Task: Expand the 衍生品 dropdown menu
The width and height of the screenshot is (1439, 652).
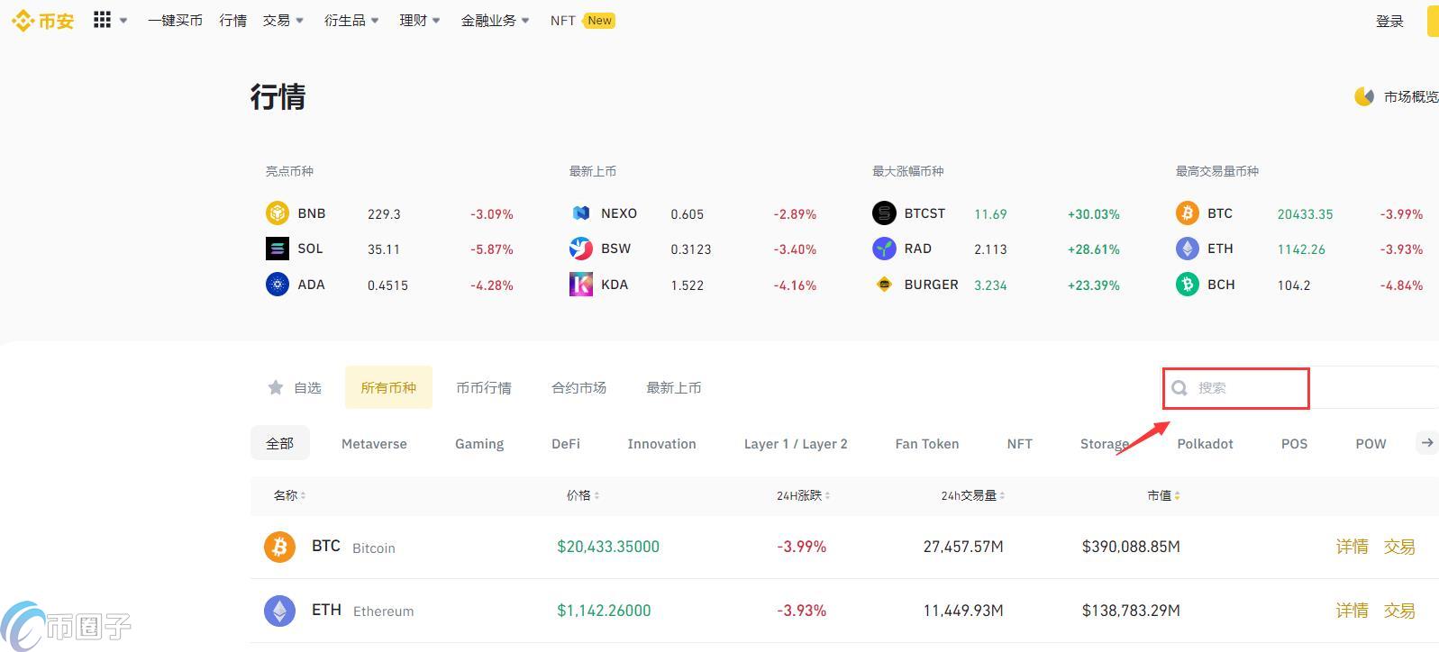Action: pos(351,20)
